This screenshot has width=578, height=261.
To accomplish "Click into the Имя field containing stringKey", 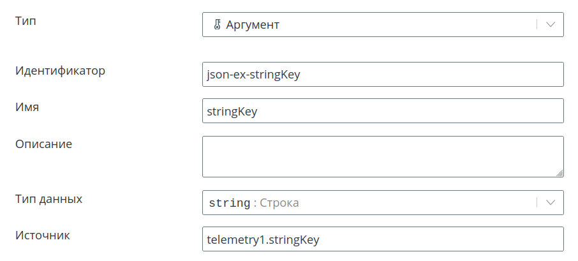I will click(x=383, y=110).
